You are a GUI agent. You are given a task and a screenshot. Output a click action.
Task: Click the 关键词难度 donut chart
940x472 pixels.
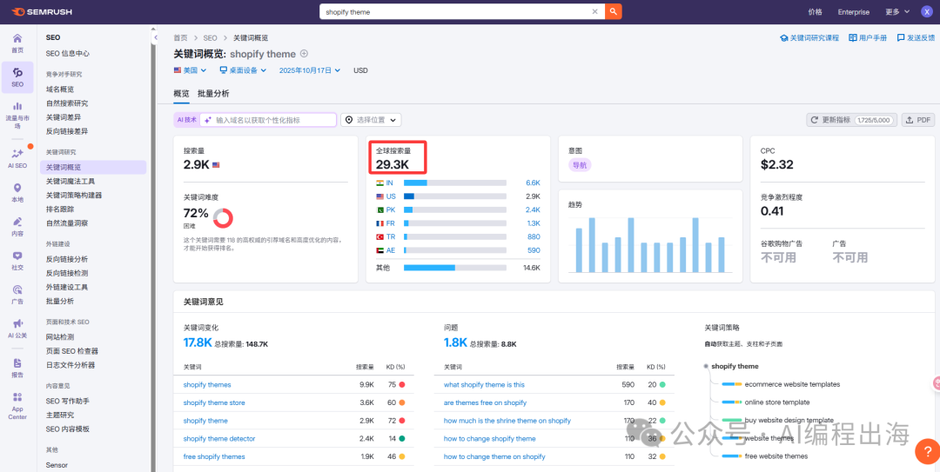[223, 218]
